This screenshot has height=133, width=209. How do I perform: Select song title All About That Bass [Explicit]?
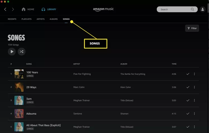[x=43, y=125]
